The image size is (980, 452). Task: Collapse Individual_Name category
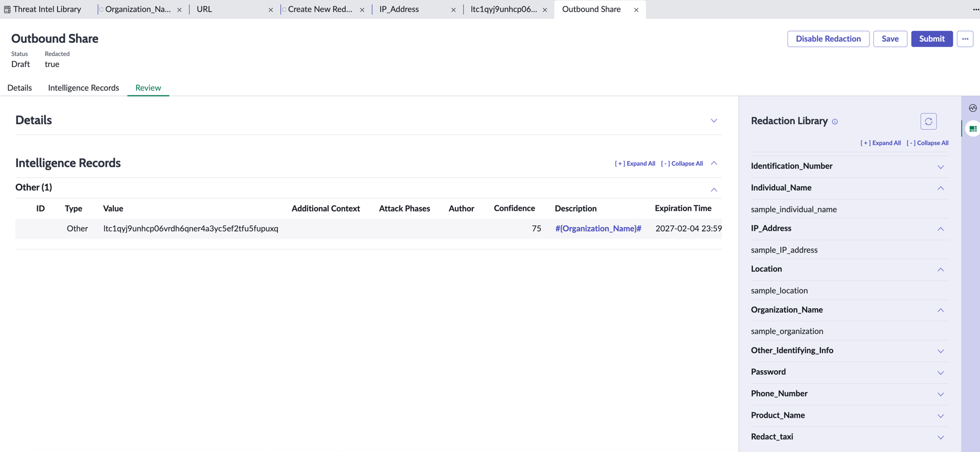[x=941, y=188]
